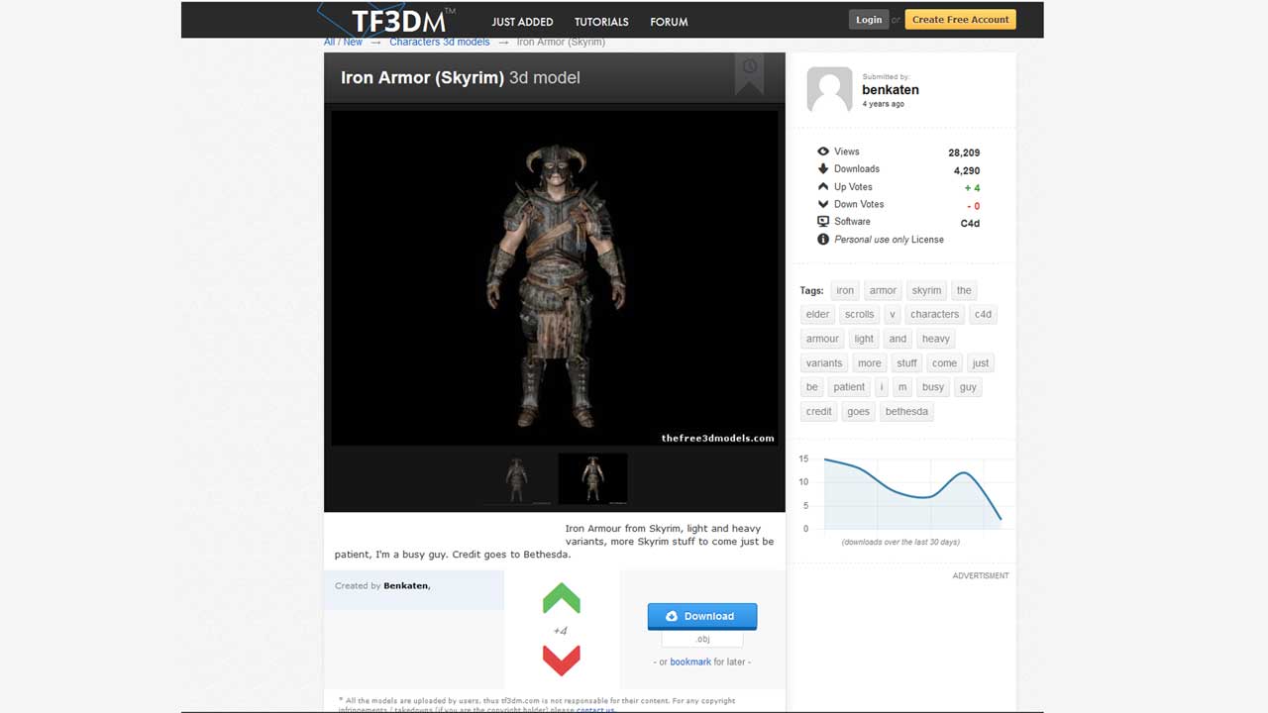
Task: Click the 'be' tag
Action: coord(812,387)
